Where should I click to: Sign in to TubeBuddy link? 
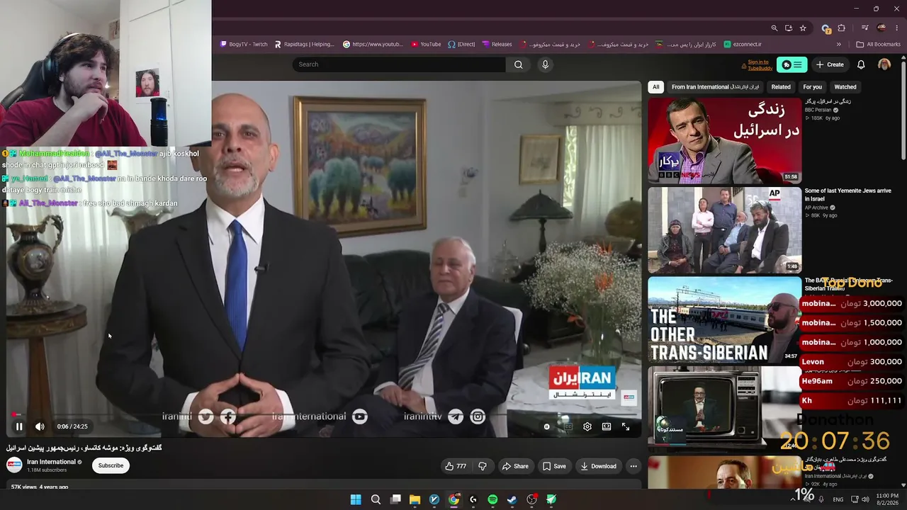760,65
